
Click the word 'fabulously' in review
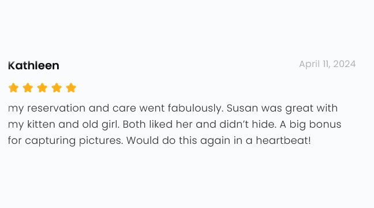click(196, 108)
